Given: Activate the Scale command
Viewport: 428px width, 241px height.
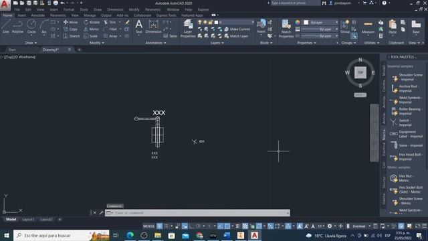Looking at the screenshot, I should [91, 35].
